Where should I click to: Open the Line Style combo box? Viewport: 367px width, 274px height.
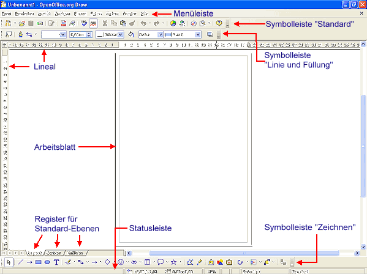[x=53, y=35]
